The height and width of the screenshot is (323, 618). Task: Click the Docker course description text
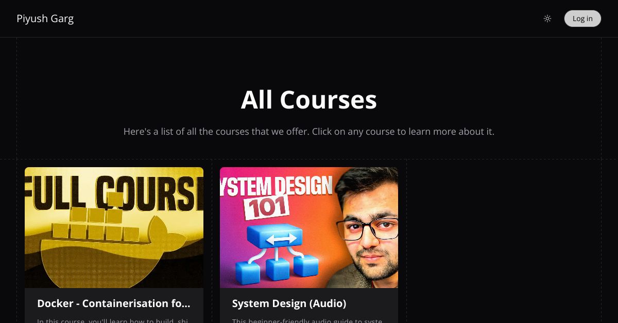coord(114,320)
